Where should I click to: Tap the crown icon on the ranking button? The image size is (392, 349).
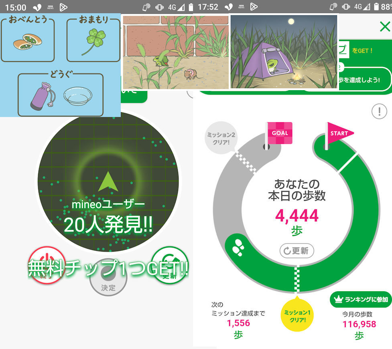pos(338,299)
